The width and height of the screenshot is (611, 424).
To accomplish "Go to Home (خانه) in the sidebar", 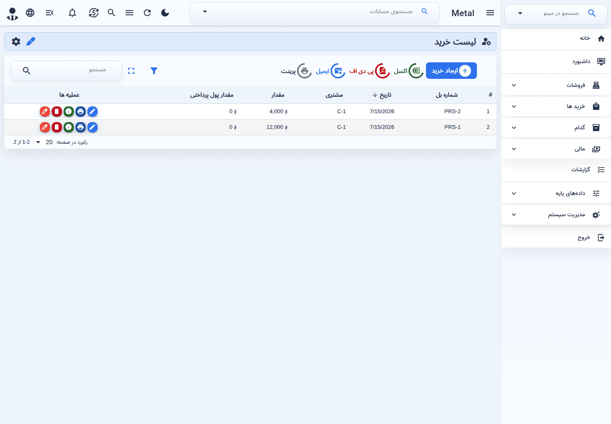I will click(556, 39).
